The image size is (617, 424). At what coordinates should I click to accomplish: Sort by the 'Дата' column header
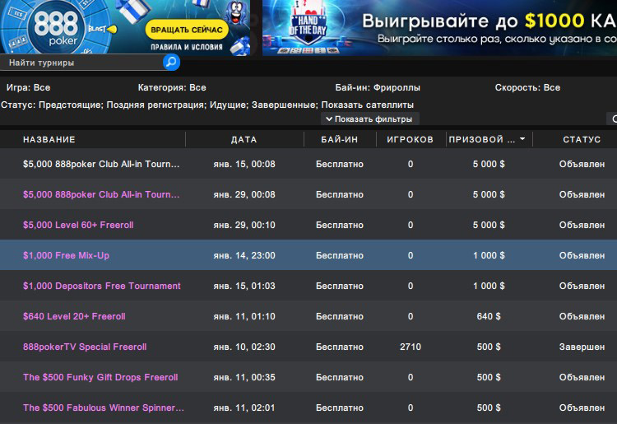tap(244, 139)
